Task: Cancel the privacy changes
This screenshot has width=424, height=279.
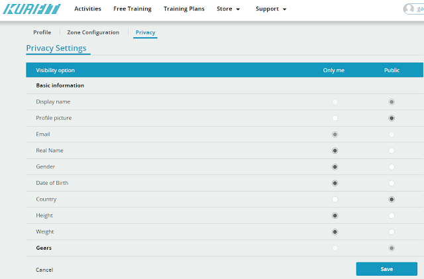Action: (x=44, y=270)
